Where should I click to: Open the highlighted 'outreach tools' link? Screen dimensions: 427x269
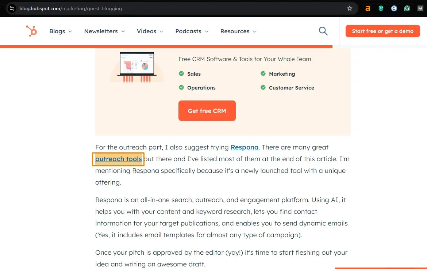pyautogui.click(x=119, y=159)
